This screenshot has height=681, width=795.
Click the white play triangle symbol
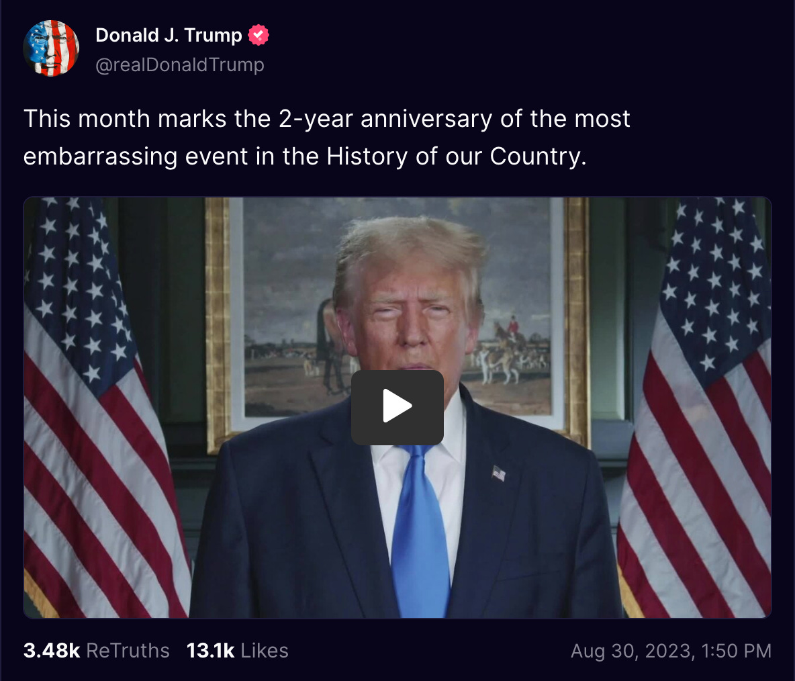(x=397, y=406)
